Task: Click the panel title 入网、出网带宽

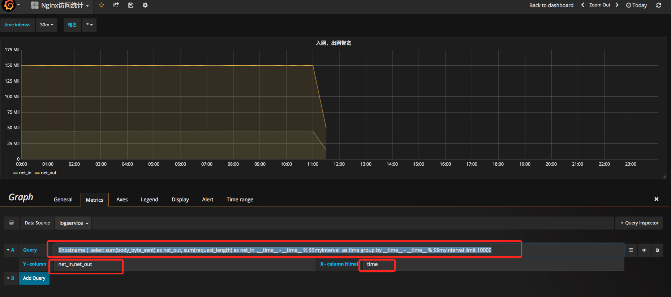Action: click(334, 43)
